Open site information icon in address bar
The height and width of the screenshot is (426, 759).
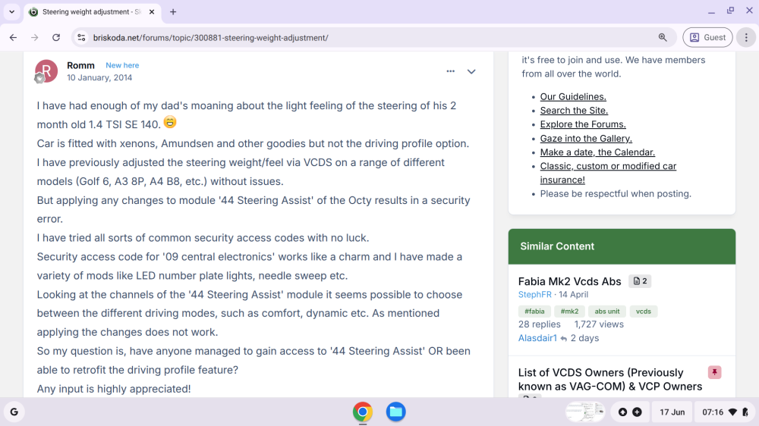(x=81, y=37)
